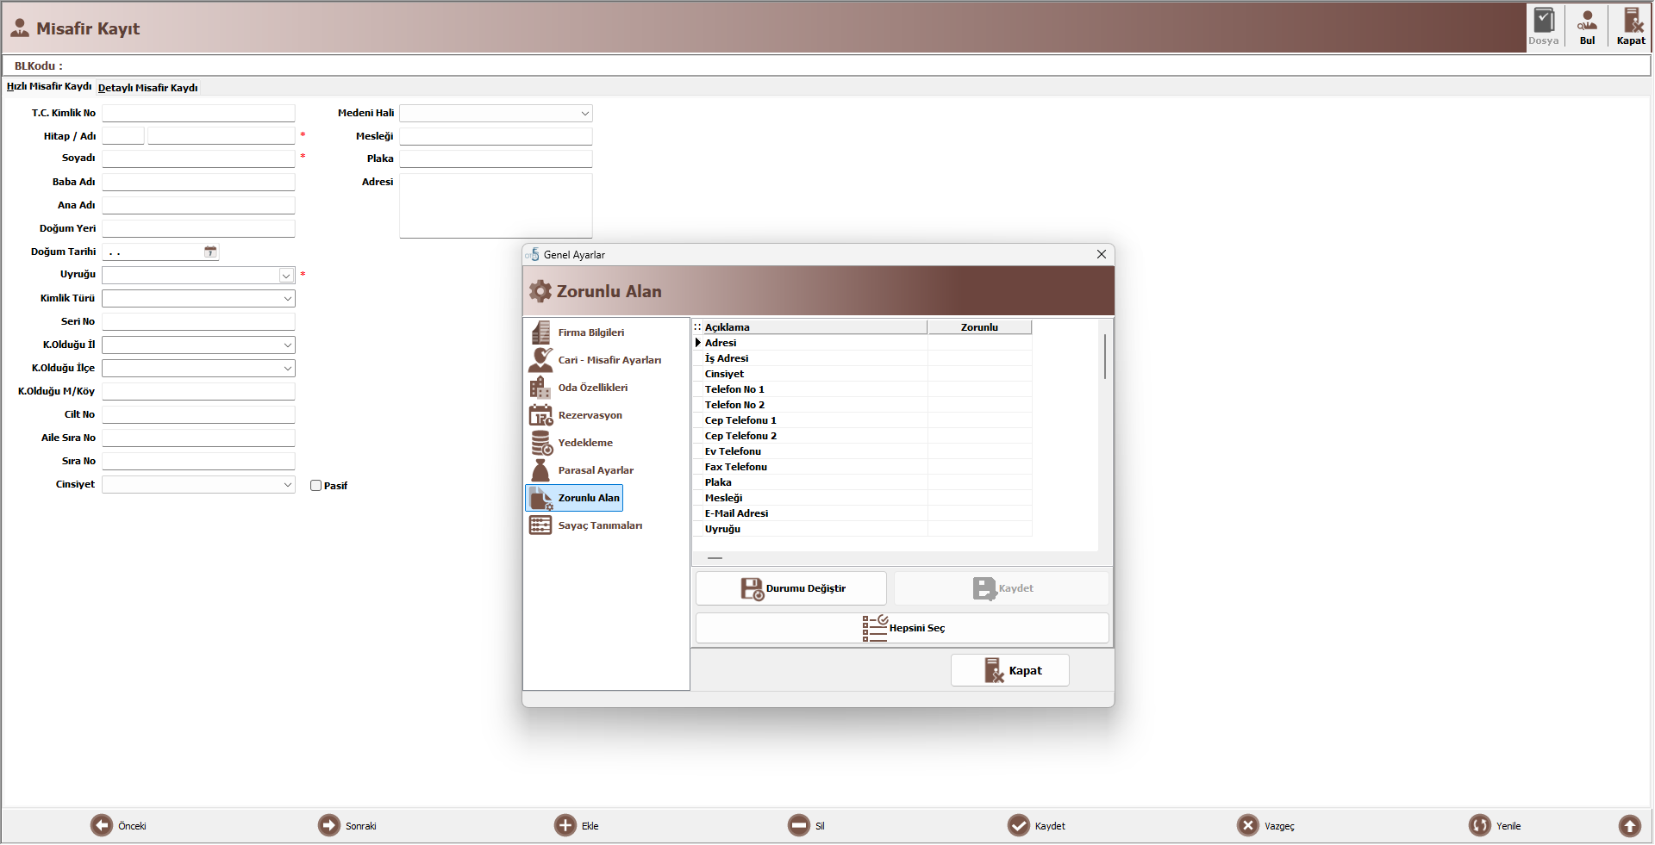Toggle the Pasif checkbox
Screen dimensions: 1655x845
coord(315,486)
